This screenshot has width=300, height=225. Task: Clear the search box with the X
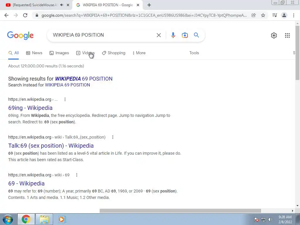click(158, 35)
